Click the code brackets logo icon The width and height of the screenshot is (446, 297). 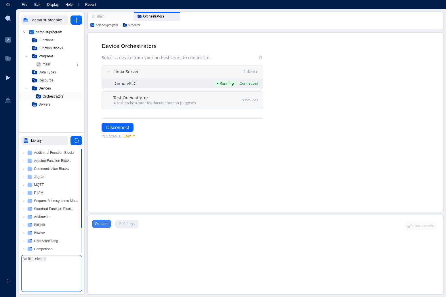pyautogui.click(x=8, y=5)
